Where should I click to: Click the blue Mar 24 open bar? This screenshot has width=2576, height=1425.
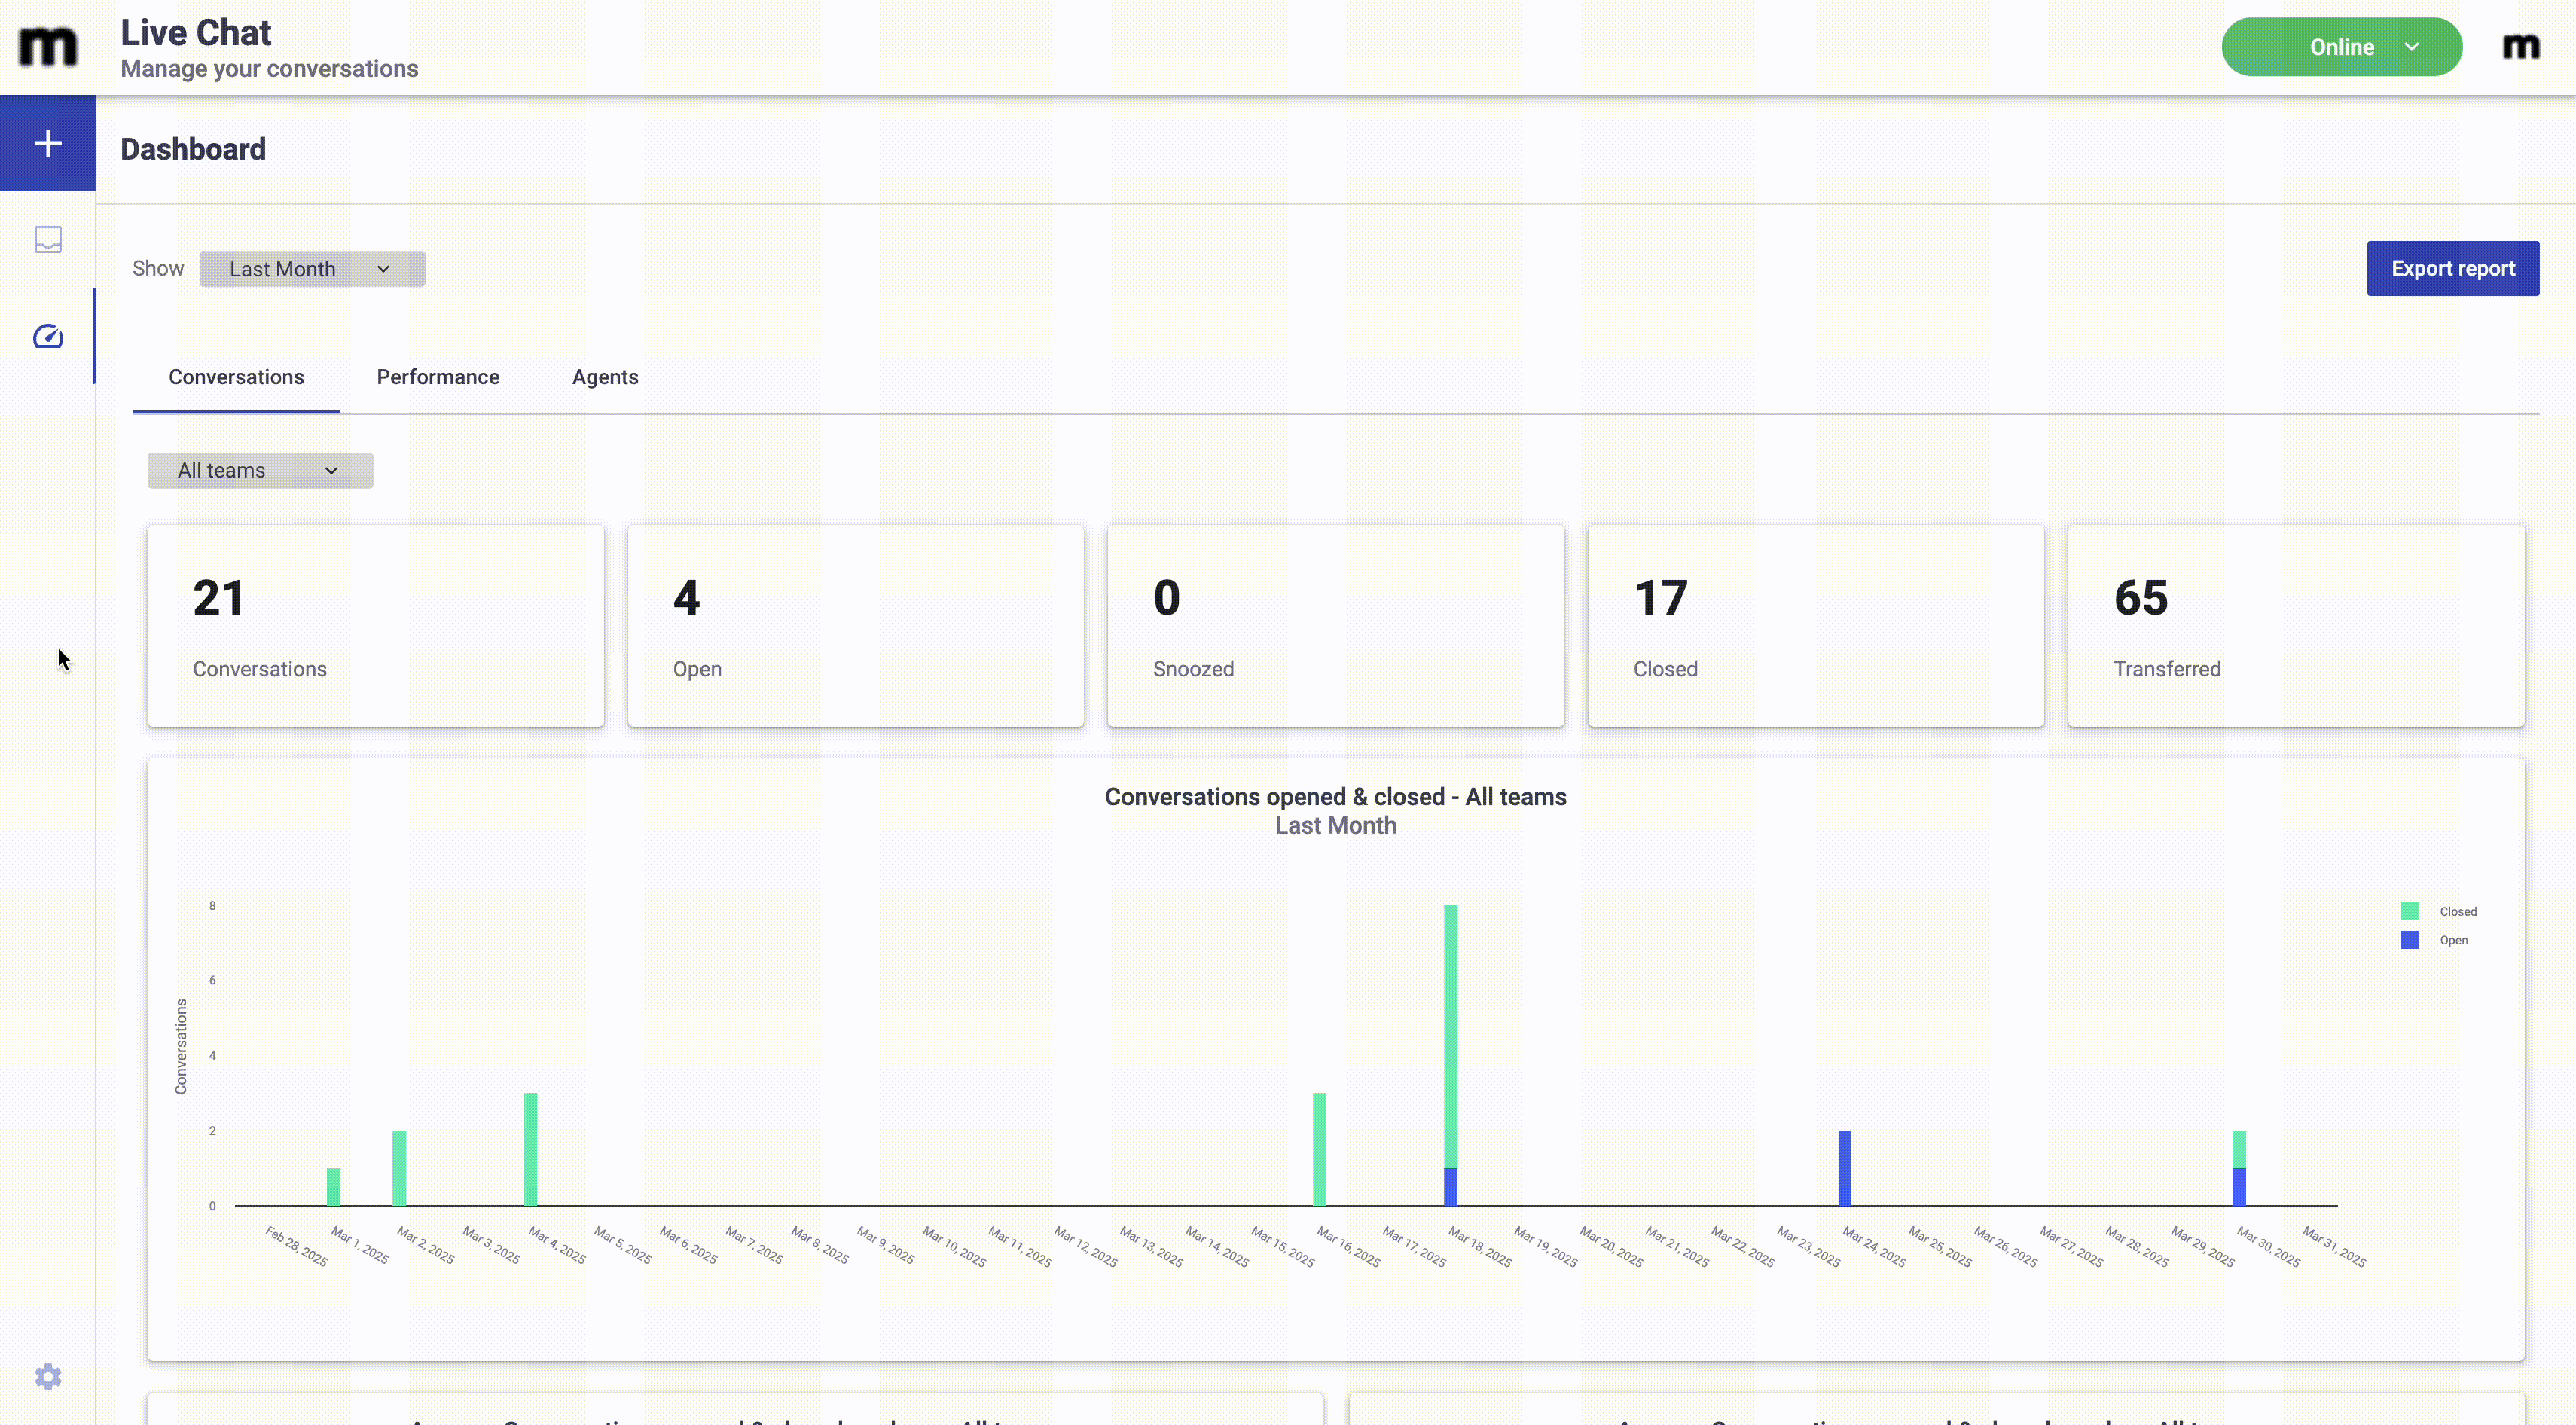(1844, 1167)
